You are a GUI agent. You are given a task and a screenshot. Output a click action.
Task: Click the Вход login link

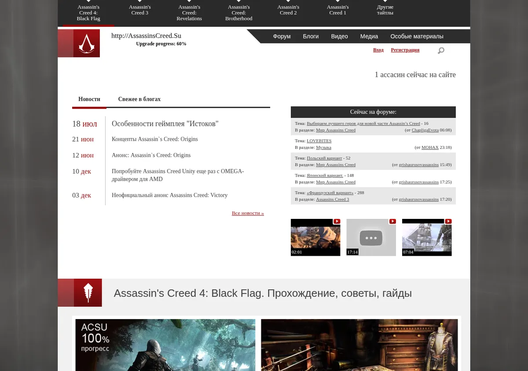point(378,50)
